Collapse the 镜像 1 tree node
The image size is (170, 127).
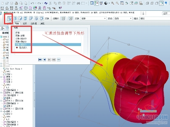1,77
